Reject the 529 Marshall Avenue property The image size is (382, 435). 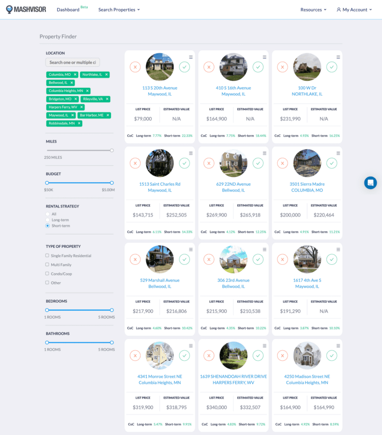(x=135, y=259)
